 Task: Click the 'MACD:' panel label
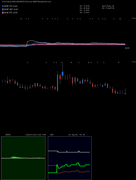click(x=8, y=135)
